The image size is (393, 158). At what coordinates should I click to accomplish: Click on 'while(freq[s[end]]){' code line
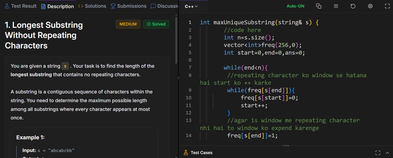[x=261, y=90]
